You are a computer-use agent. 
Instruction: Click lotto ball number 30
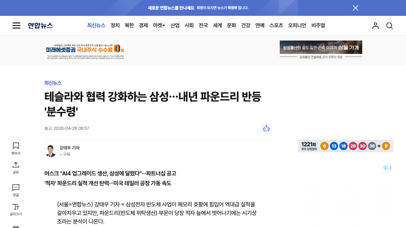pos(363,146)
